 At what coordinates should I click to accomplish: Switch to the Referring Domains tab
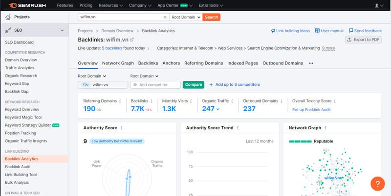(204, 63)
